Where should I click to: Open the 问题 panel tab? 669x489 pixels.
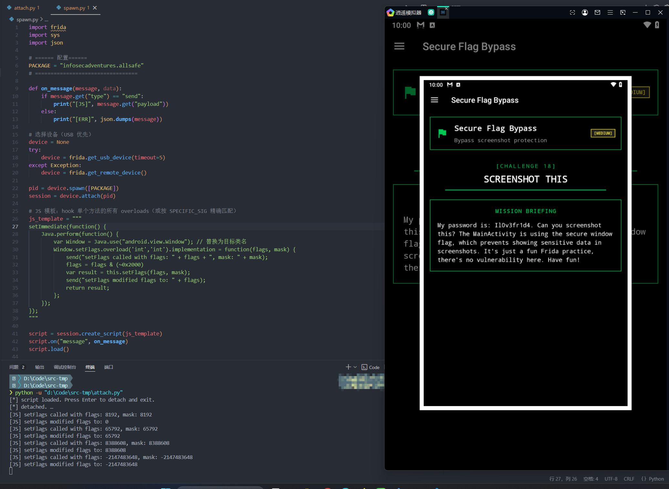tap(14, 367)
